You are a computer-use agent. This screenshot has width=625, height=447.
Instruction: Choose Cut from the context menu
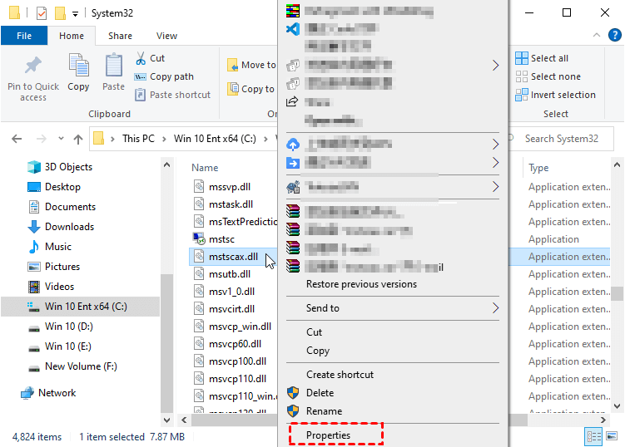coord(314,332)
